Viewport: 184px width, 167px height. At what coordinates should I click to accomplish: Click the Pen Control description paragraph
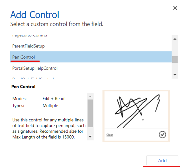coord(49,128)
